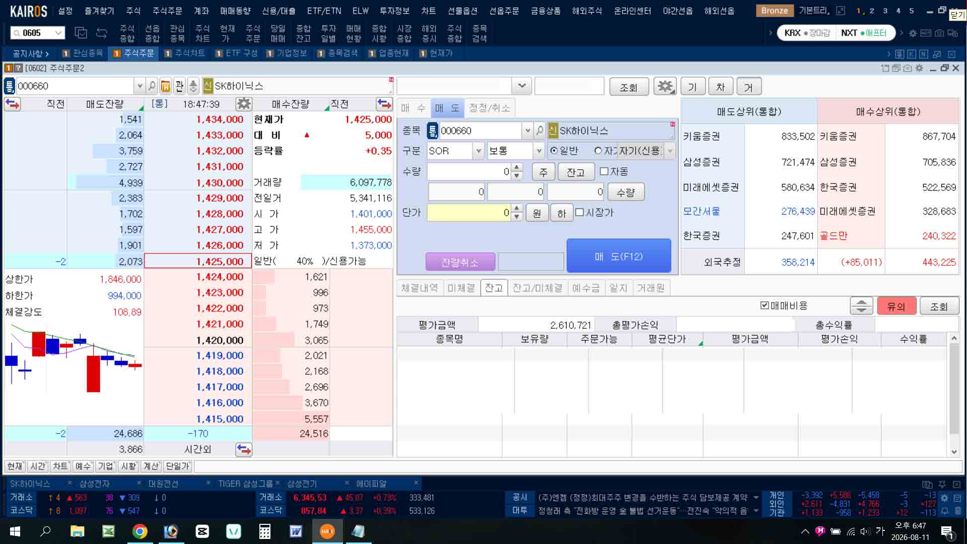Click the up-down arrows icon left of SK하이닉스 name
967x544 pixels.
click(x=193, y=86)
